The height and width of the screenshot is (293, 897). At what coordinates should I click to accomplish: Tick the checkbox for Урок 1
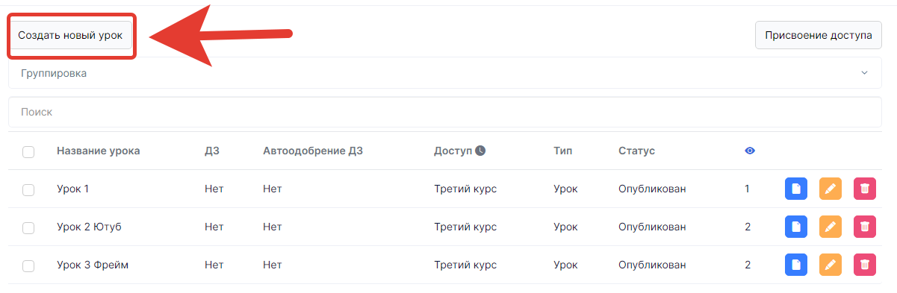[28, 190]
